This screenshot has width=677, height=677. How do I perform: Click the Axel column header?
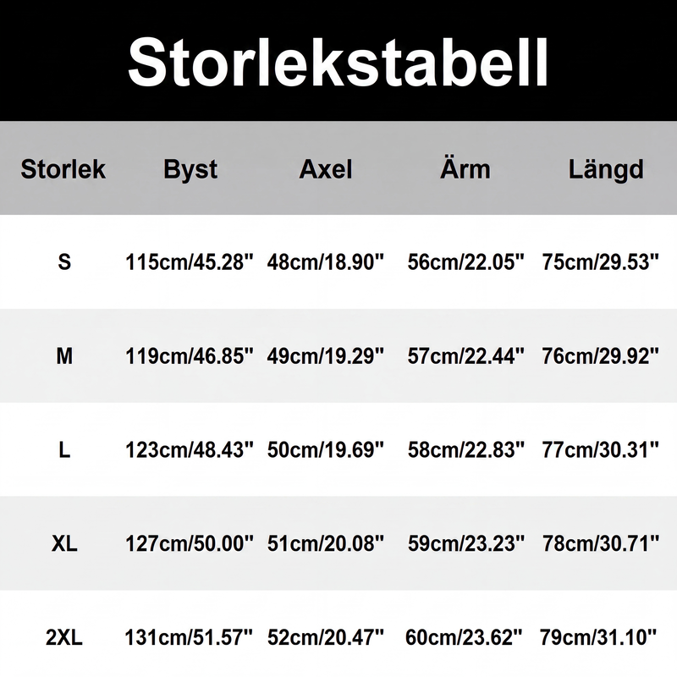tap(326, 169)
